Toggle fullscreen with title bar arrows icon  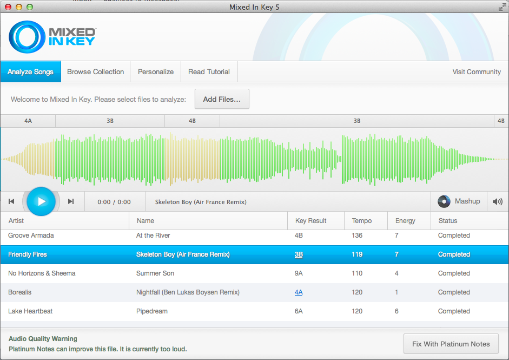pos(501,7)
